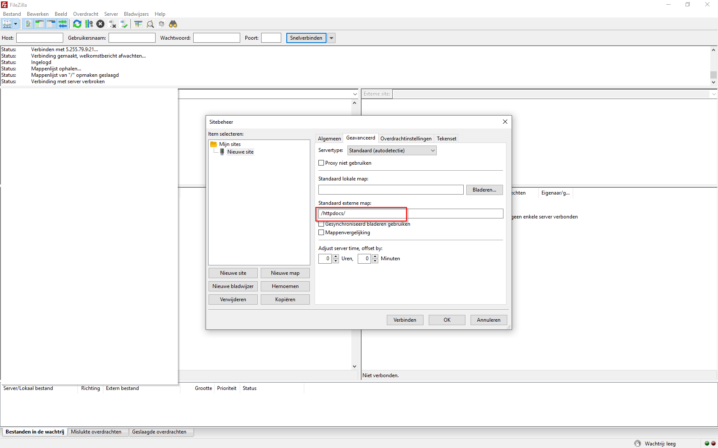Click the Kopiëren button

285,300
